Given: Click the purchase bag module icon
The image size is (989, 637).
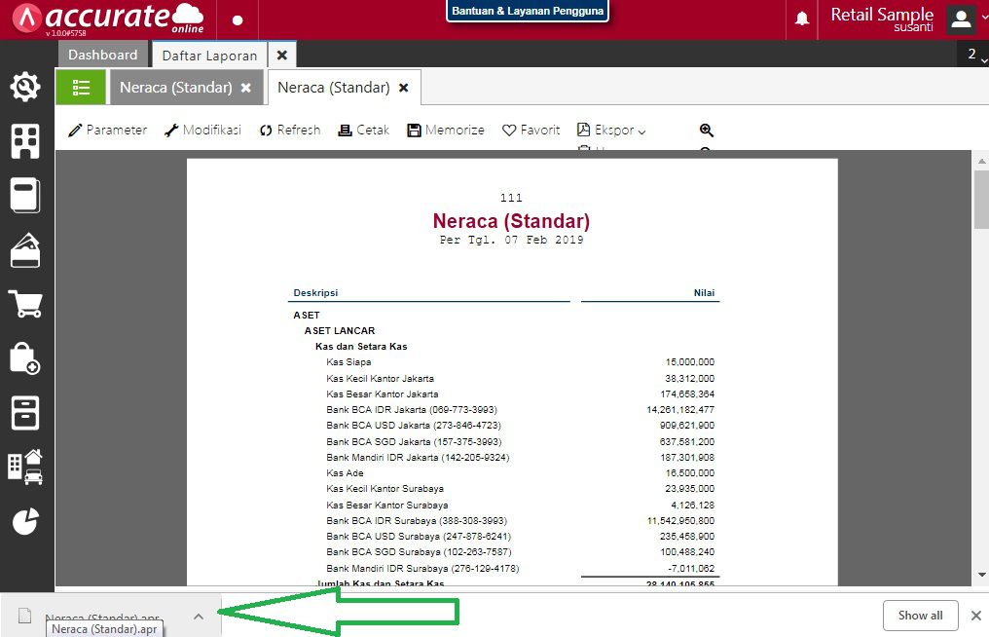Looking at the screenshot, I should tap(26, 358).
